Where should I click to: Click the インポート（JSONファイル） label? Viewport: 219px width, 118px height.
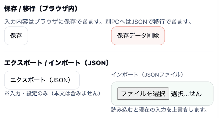(x=147, y=74)
